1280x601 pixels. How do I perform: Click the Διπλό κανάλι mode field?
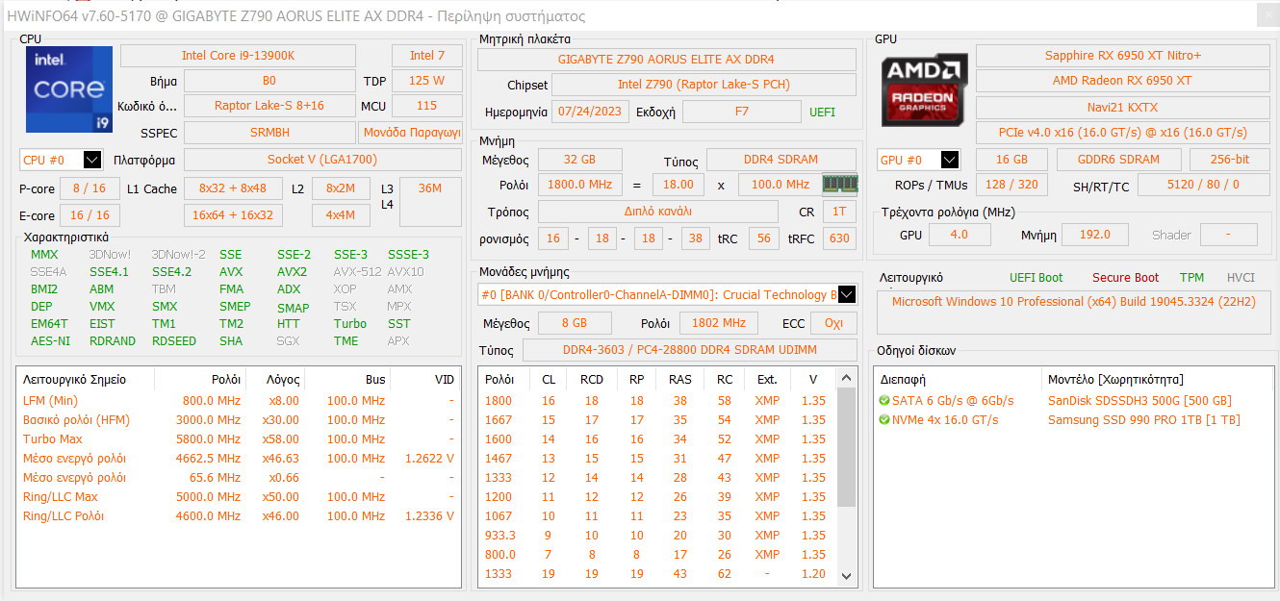658,212
